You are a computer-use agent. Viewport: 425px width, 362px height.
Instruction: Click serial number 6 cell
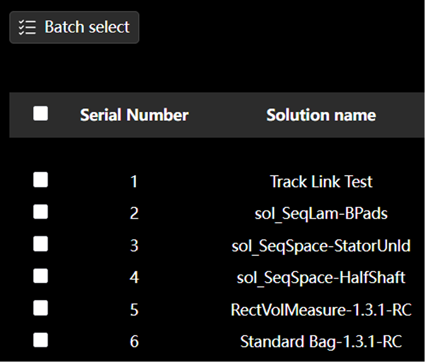point(134,341)
